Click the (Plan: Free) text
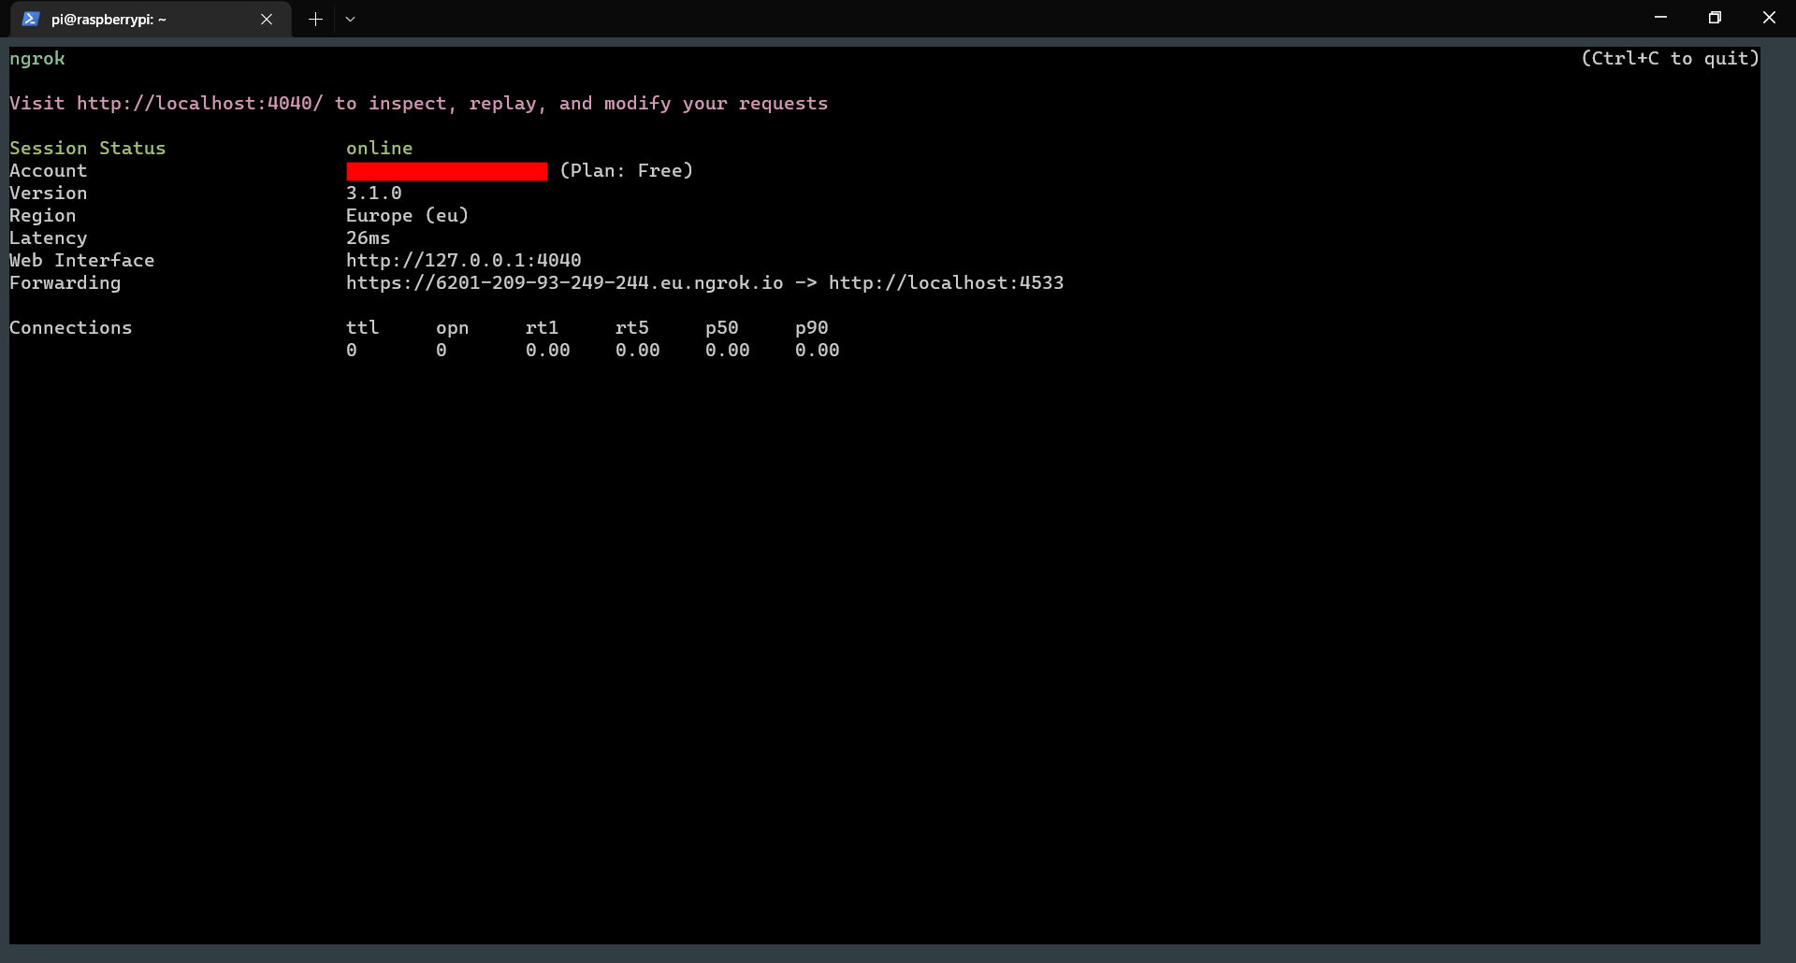This screenshot has width=1796, height=963. coord(626,170)
